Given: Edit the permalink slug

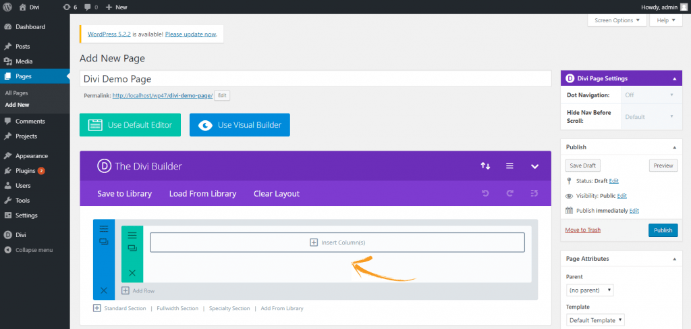Looking at the screenshot, I should click(x=222, y=95).
